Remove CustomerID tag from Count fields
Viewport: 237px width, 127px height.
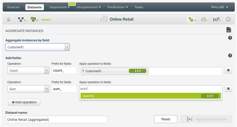83,70
